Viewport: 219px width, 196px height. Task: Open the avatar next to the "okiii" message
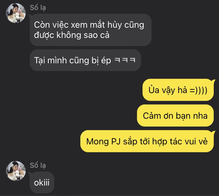16,171
